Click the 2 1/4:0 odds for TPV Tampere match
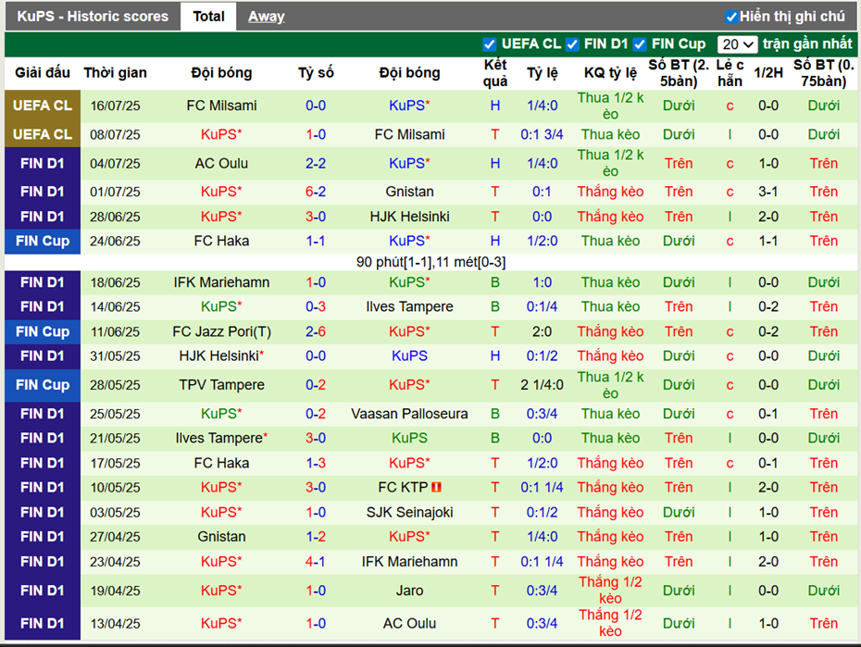Image resolution: width=861 pixels, height=647 pixels. point(542,385)
